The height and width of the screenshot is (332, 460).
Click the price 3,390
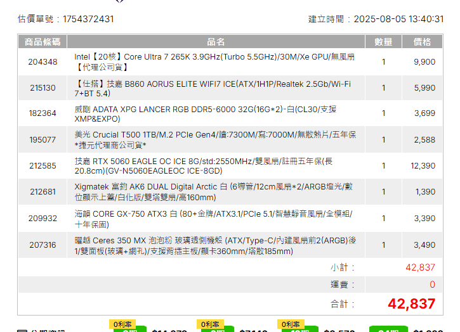(x=424, y=219)
